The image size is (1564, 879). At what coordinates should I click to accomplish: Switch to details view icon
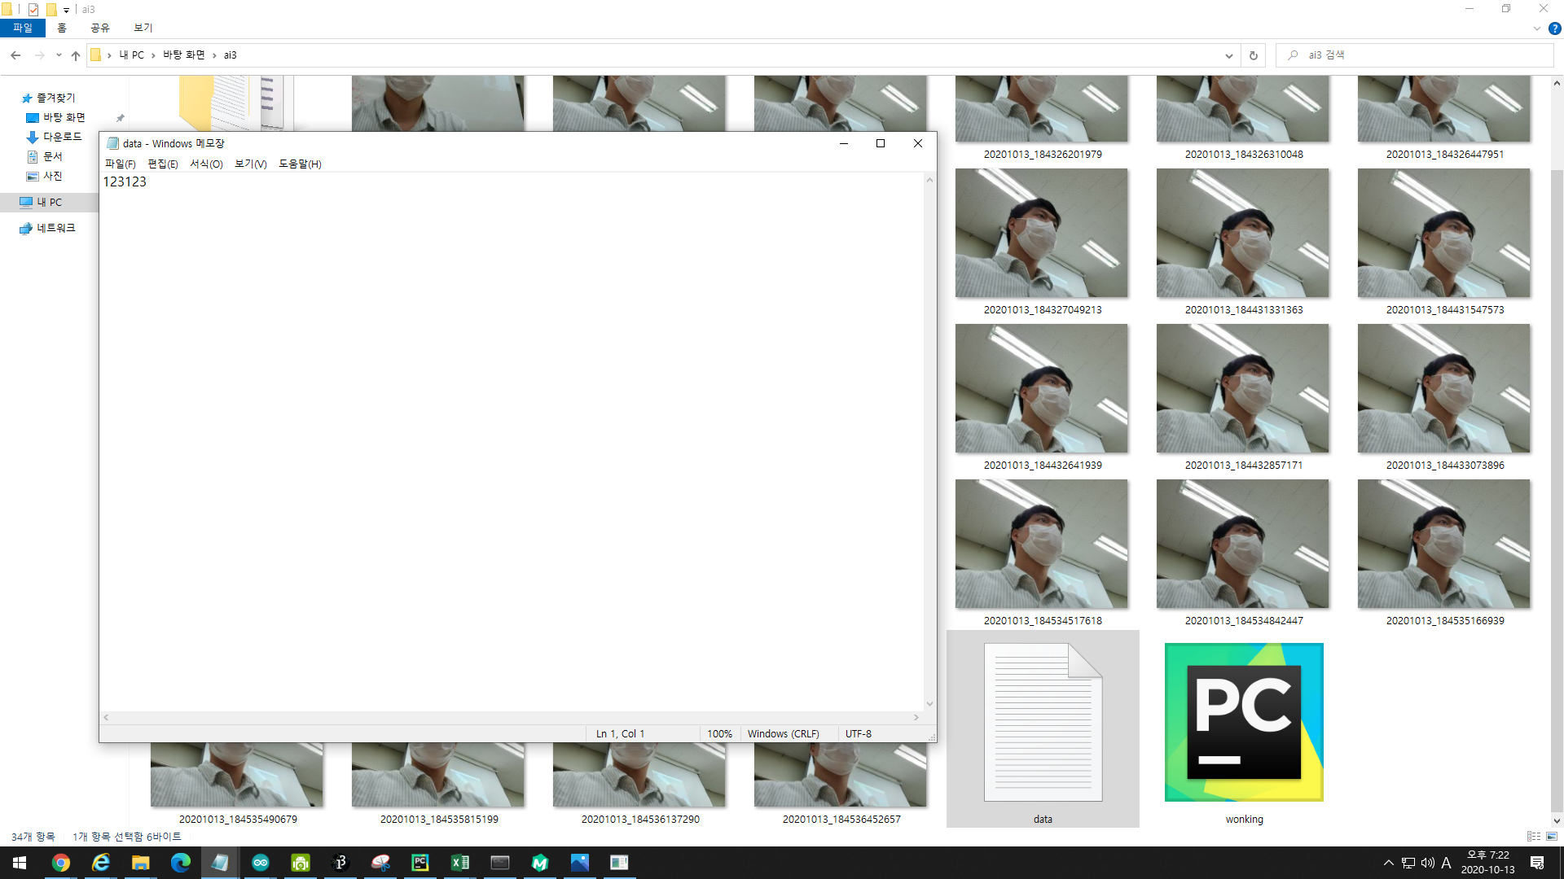coord(1534,836)
